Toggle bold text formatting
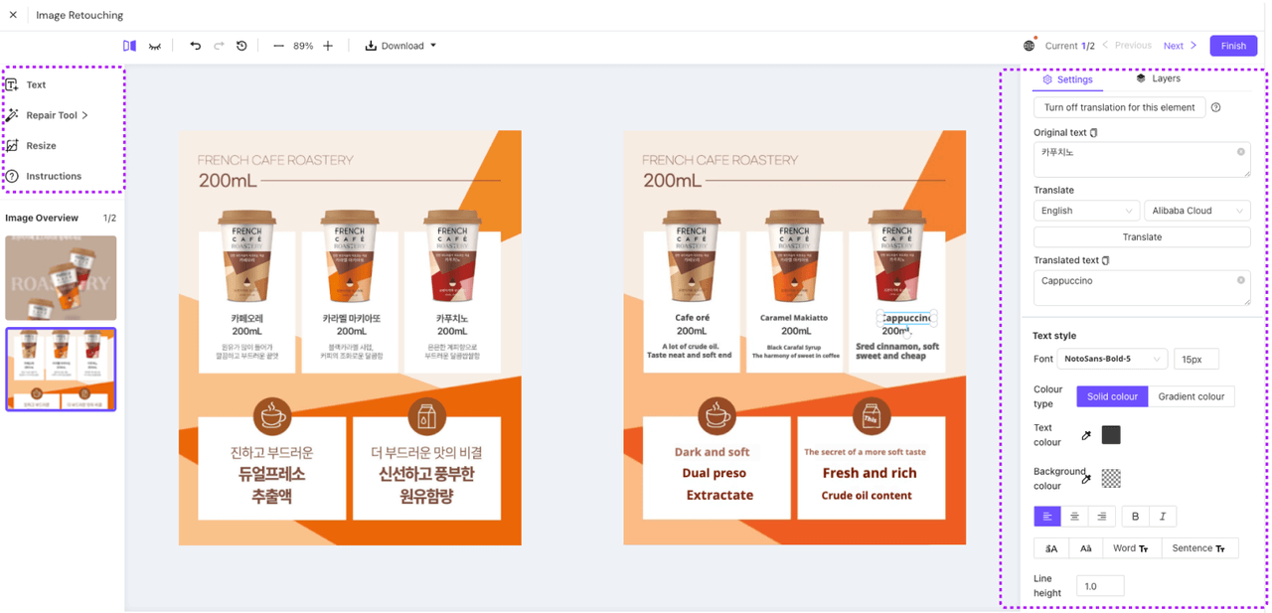Screen dimensions: 1272x613 click(1135, 517)
